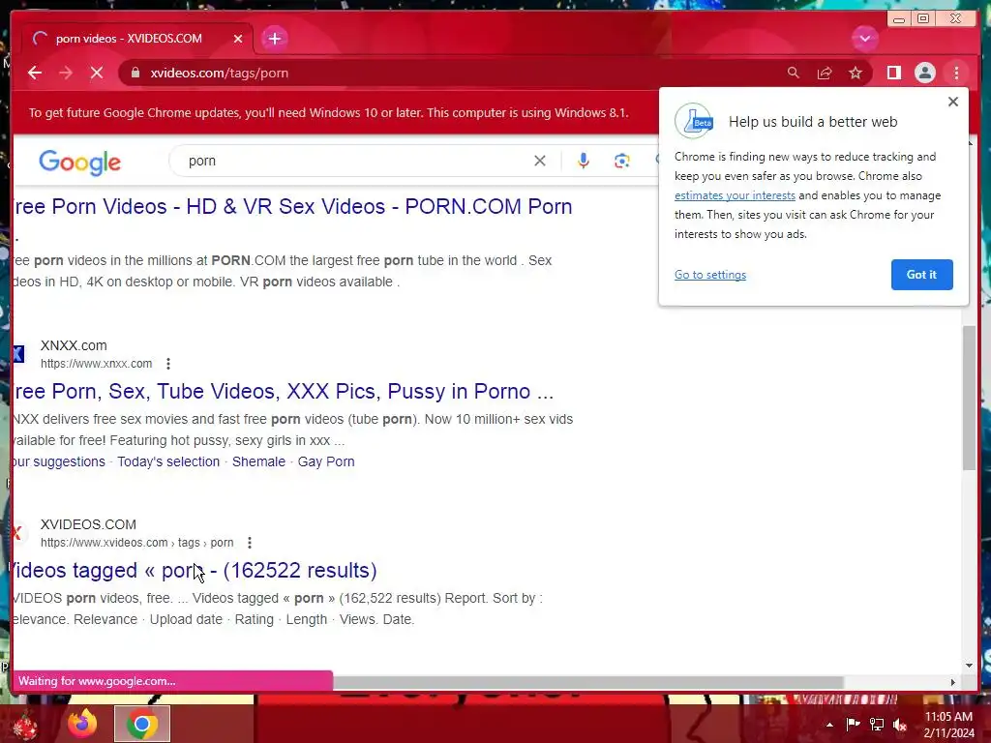Show hidden tray icons arrow
This screenshot has height=743, width=991.
point(829,725)
